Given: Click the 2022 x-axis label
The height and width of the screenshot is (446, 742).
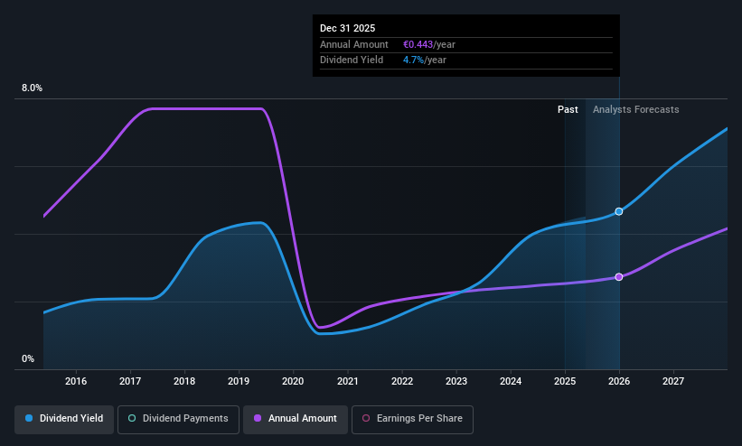Looking at the screenshot, I should [402, 381].
